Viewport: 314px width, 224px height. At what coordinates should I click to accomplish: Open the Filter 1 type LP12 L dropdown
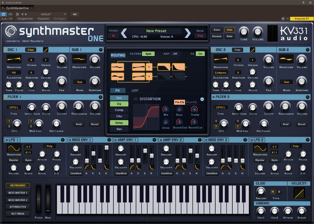point(14,107)
